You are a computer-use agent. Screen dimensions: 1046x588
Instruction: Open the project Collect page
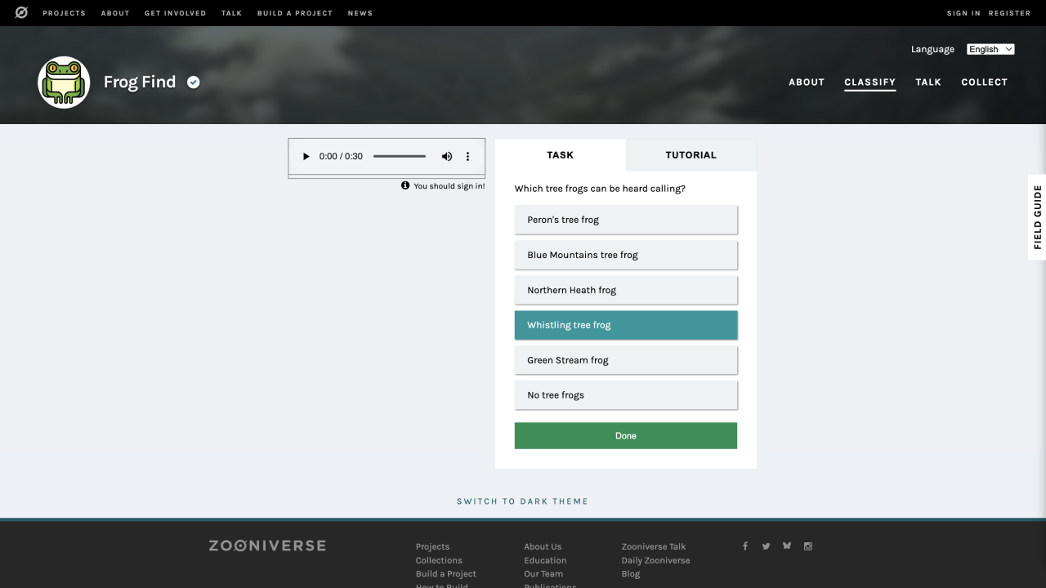coord(985,82)
